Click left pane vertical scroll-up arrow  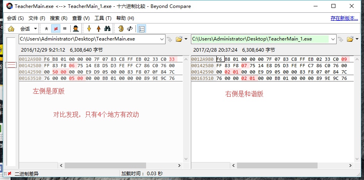186,59
